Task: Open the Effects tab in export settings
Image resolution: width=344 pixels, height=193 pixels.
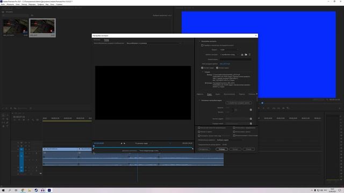Action: coord(200,94)
